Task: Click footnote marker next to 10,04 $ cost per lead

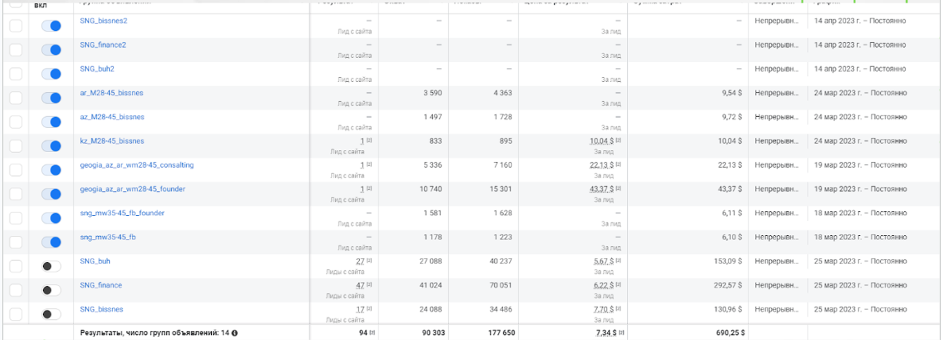Action: (618, 140)
